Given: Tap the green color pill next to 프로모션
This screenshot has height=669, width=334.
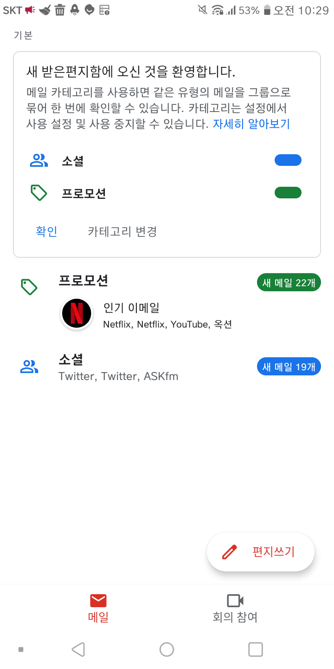Looking at the screenshot, I should pyautogui.click(x=288, y=193).
